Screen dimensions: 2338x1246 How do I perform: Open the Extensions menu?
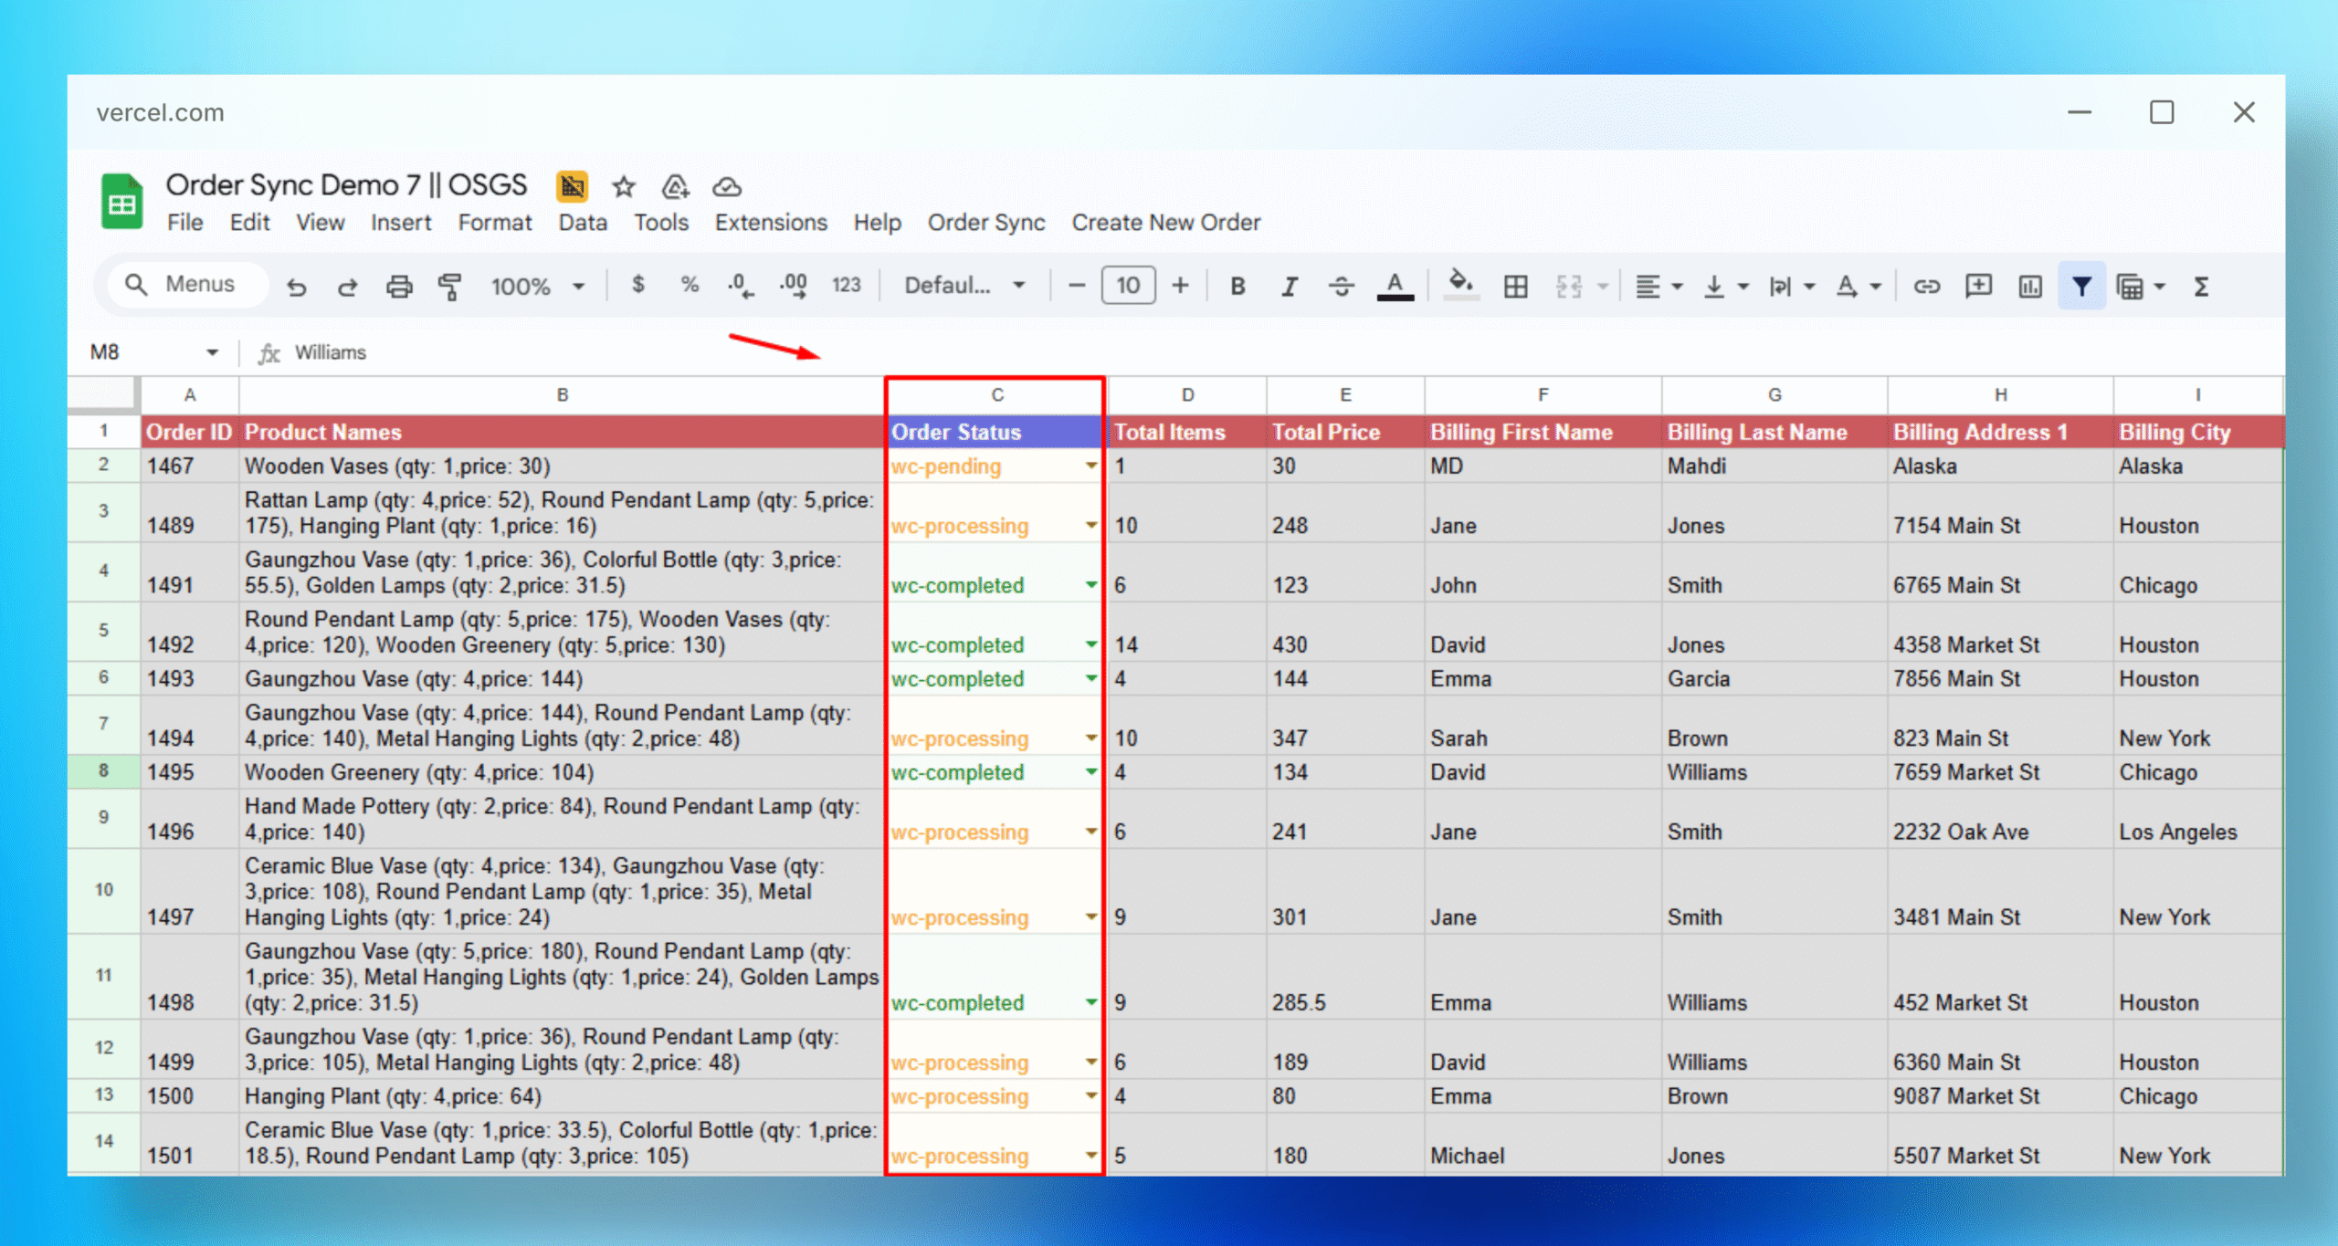(x=771, y=223)
